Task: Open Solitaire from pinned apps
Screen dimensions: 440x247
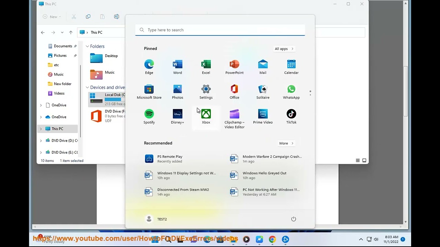Action: tap(263, 92)
